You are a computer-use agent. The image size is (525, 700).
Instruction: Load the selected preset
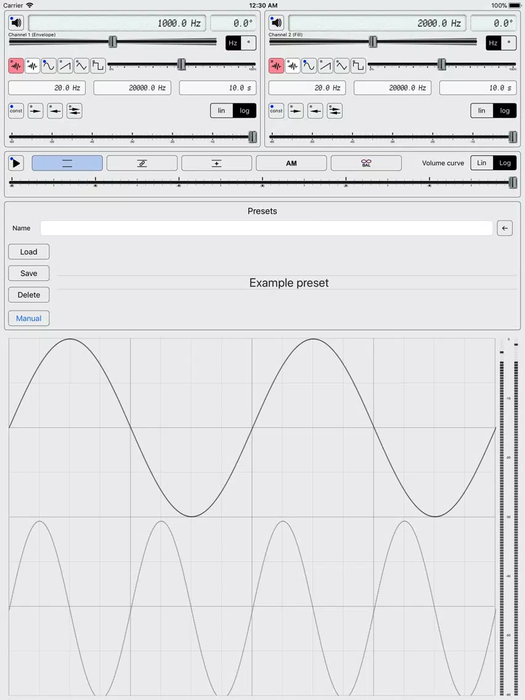coord(28,252)
